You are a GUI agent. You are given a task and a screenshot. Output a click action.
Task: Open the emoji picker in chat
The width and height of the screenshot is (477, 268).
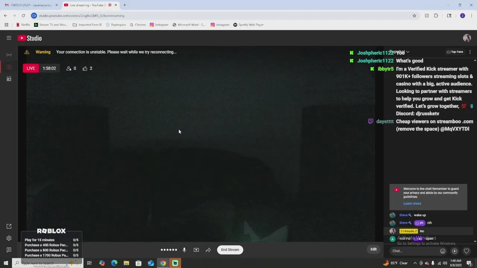click(443, 251)
